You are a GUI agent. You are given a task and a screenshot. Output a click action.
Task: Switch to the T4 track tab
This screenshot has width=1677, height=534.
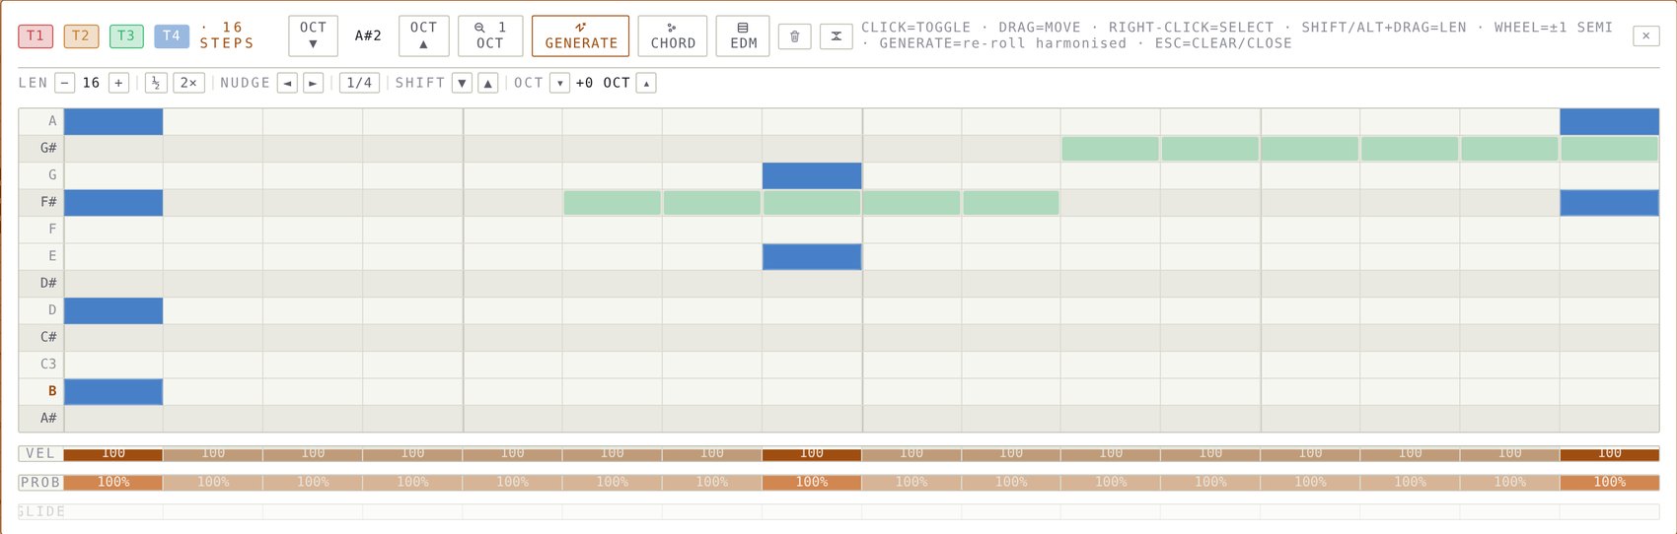tap(172, 35)
